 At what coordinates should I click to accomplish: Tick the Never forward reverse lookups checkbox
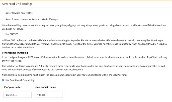(x=3, y=19)
